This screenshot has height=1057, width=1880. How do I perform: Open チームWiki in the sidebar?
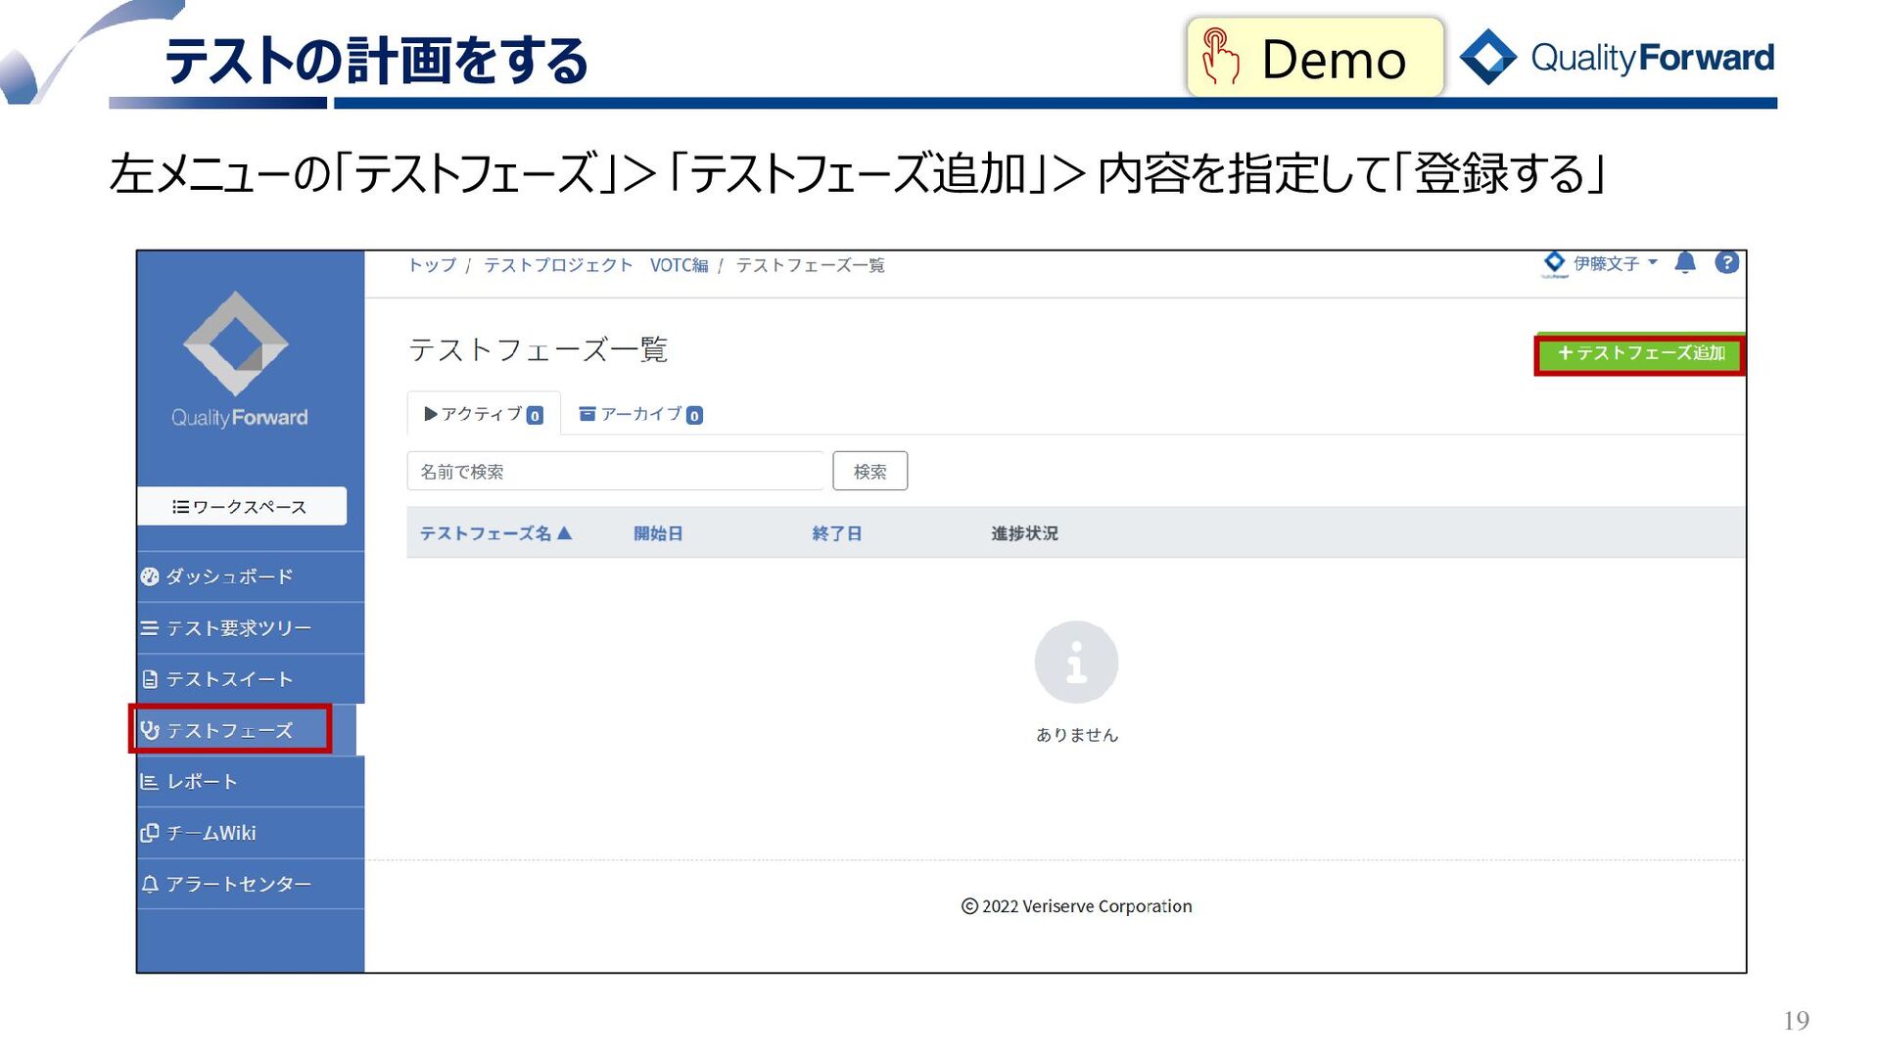point(211,833)
